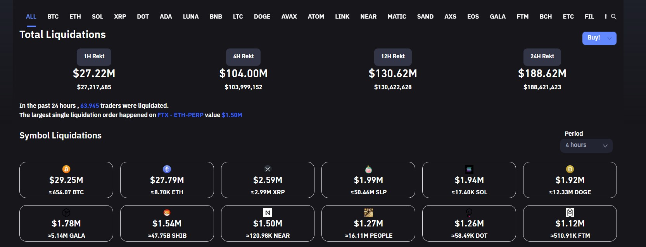Click the 12H Rekt button
Viewport: 646px width, 247px height.
point(393,57)
